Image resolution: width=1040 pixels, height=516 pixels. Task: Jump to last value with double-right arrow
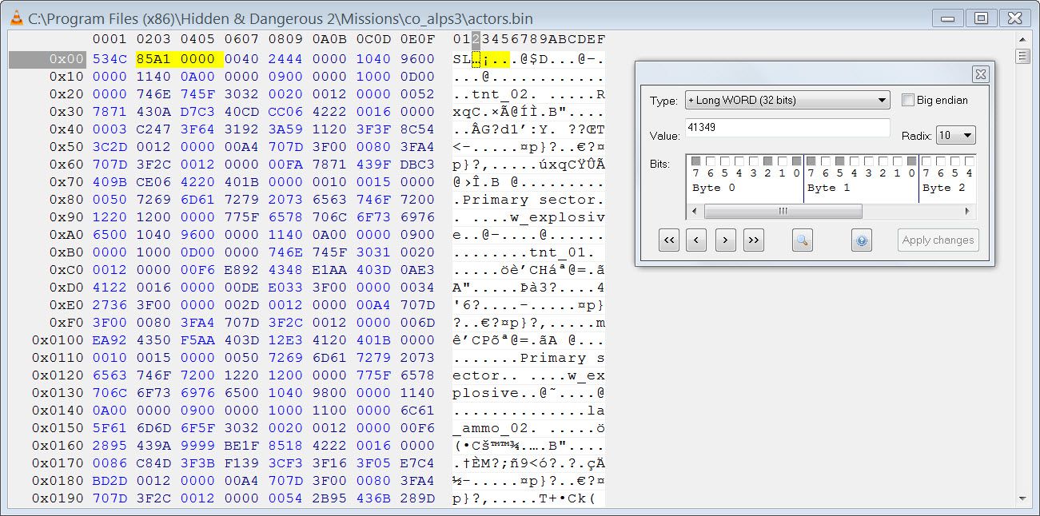[753, 240]
